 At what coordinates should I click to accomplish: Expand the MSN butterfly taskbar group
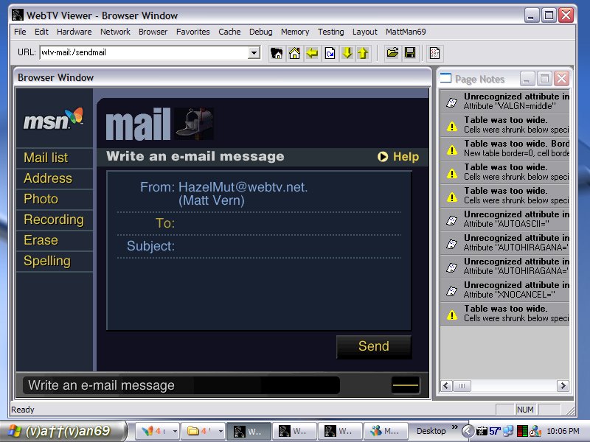click(175, 432)
